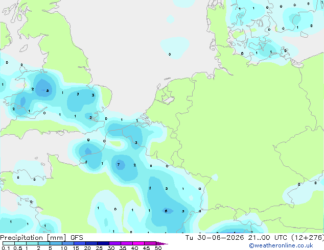Pick the 10–15 mm legend color swatch
This screenshot has height=250, width=324.
coord(68,243)
